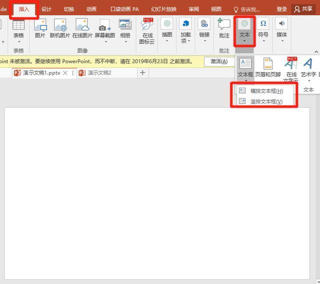
Task: Expand the 媒体 media dropdown
Action: coord(282,30)
